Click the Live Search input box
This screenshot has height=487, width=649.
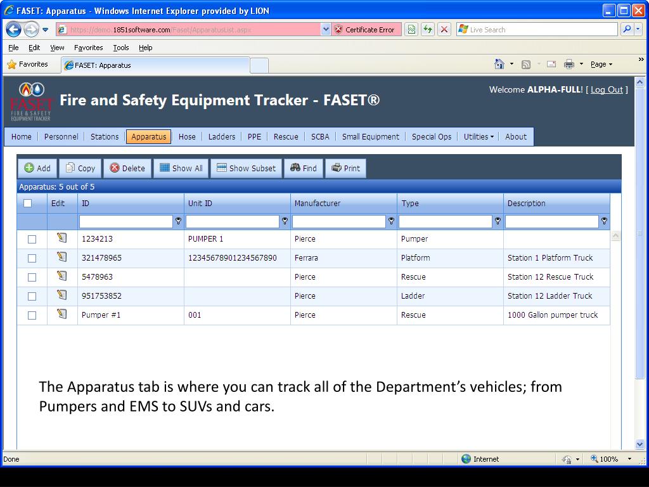tap(537, 29)
